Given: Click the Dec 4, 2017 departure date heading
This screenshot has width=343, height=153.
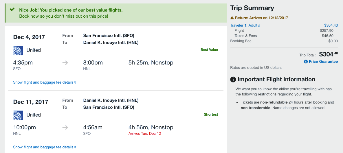Looking at the screenshot, I should [x=29, y=37].
